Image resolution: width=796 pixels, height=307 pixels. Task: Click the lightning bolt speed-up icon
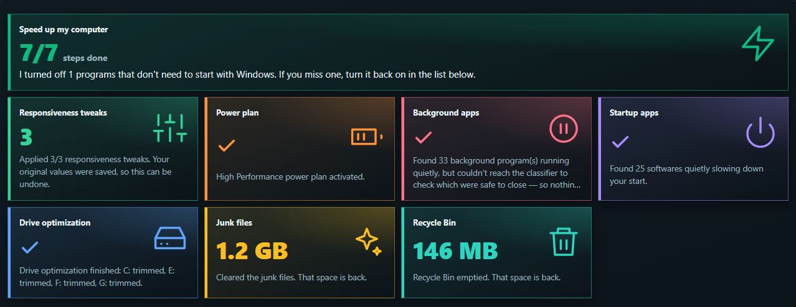point(757,44)
